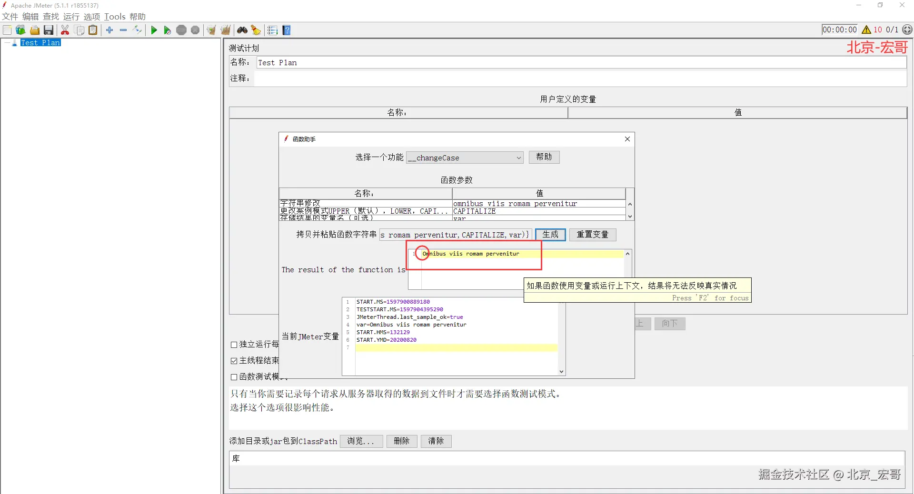Open Search with binoculars icon
This screenshot has width=914, height=494.
[x=242, y=30]
